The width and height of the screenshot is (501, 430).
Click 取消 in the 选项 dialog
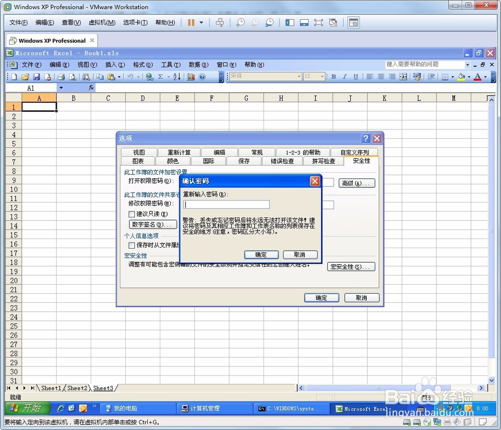pos(362,298)
